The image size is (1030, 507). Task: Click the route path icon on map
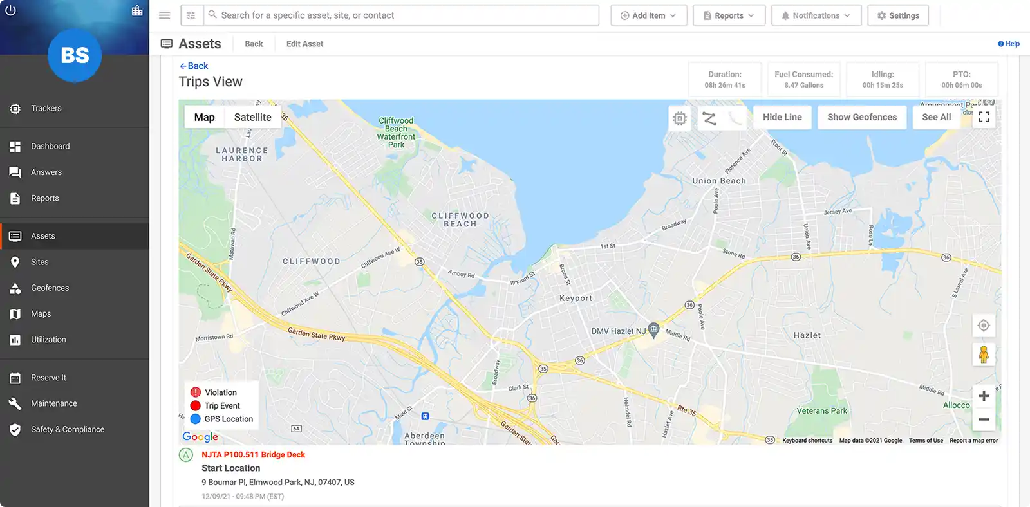(x=709, y=118)
